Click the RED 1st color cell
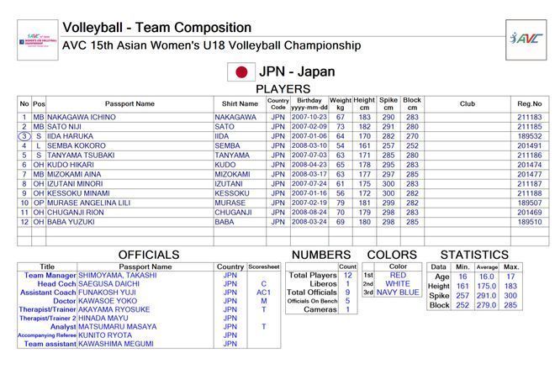Viewport: 555px width, 369px height. 398,275
